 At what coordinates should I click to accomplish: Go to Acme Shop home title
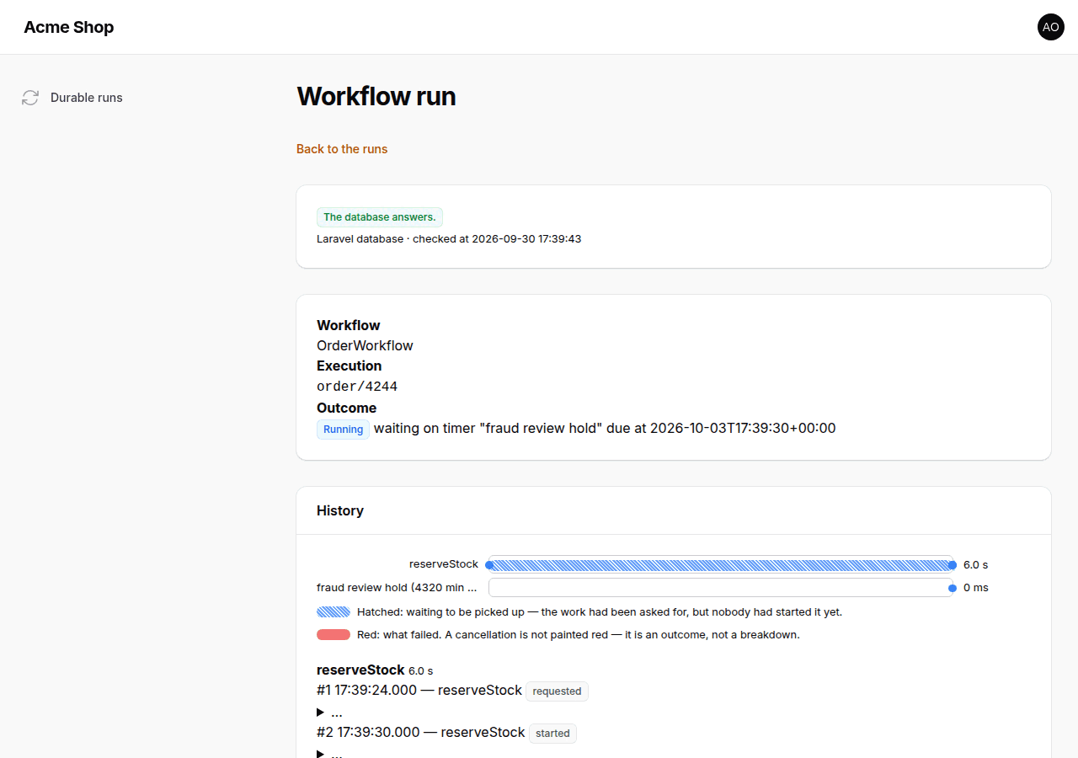coord(69,27)
